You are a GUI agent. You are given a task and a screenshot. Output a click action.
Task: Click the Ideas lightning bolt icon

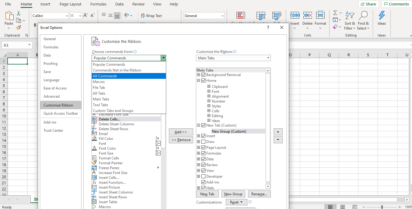click(x=382, y=16)
